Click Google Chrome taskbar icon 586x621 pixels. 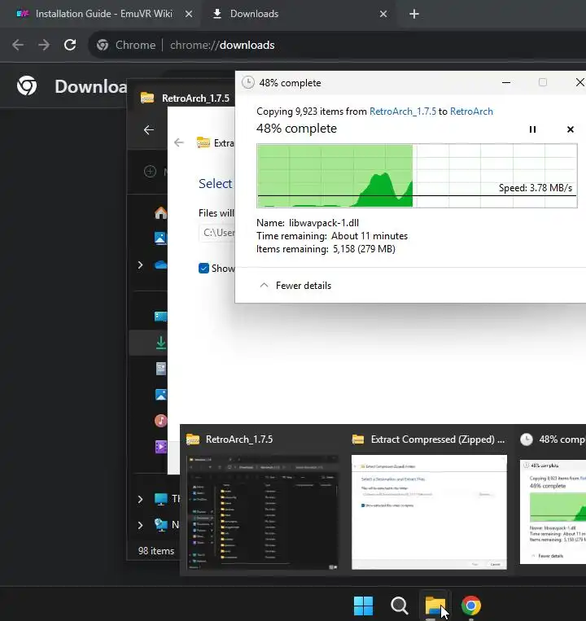(x=471, y=606)
